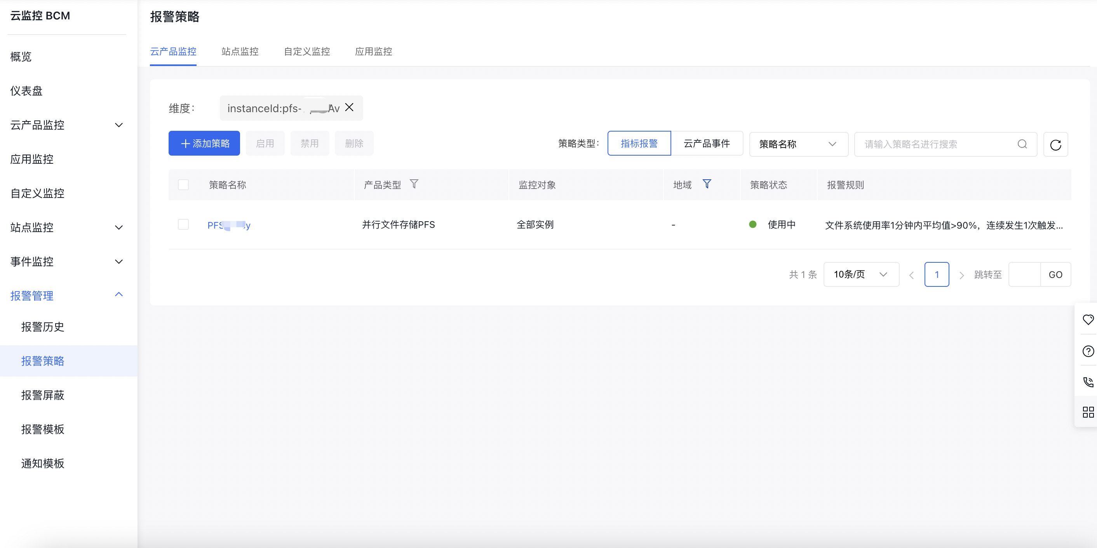Refresh the alarm policy list

(x=1055, y=145)
